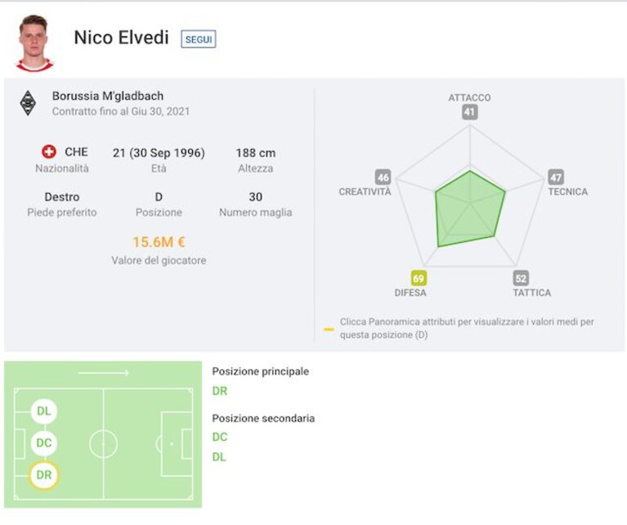Select the TECNICA 47 rating badge
Screen dimensions: 627x525
pyautogui.click(x=556, y=177)
